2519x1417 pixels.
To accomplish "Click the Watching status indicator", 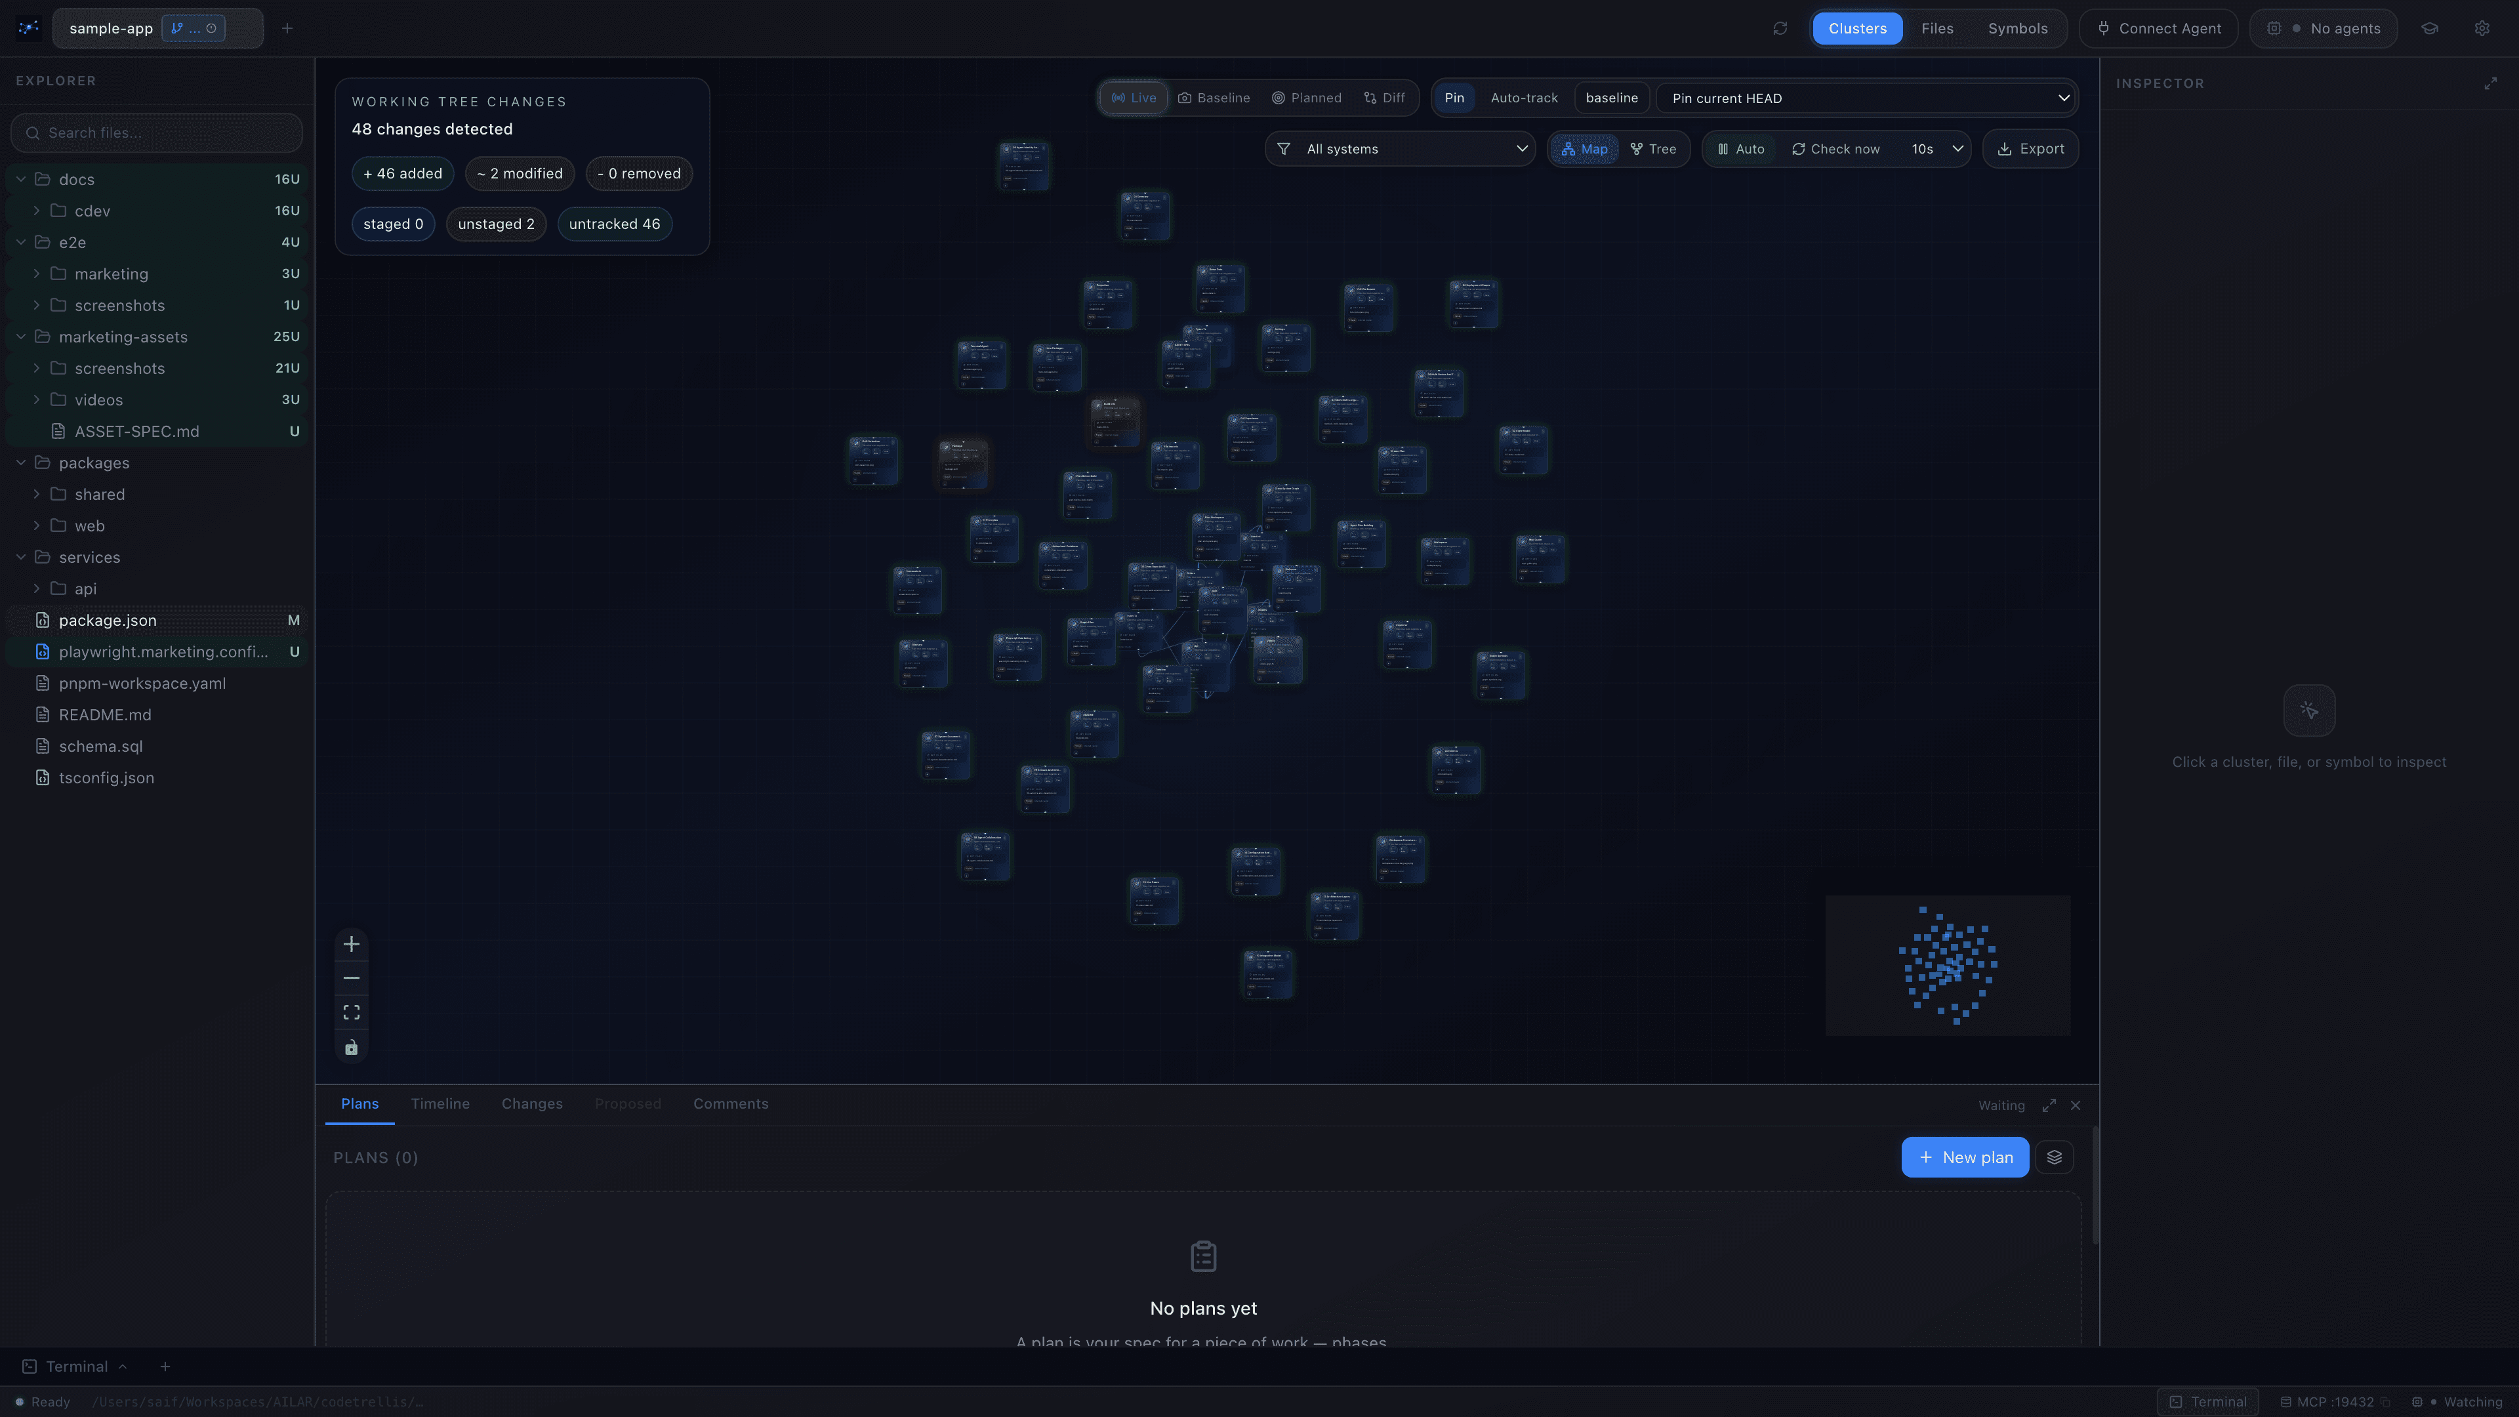I will tap(2457, 1403).
